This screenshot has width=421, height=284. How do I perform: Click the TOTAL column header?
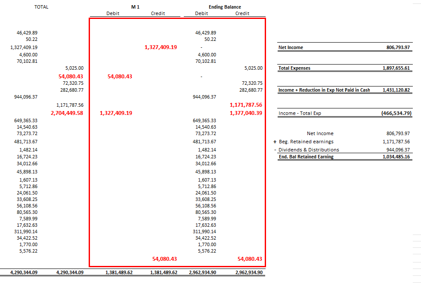[41, 7]
